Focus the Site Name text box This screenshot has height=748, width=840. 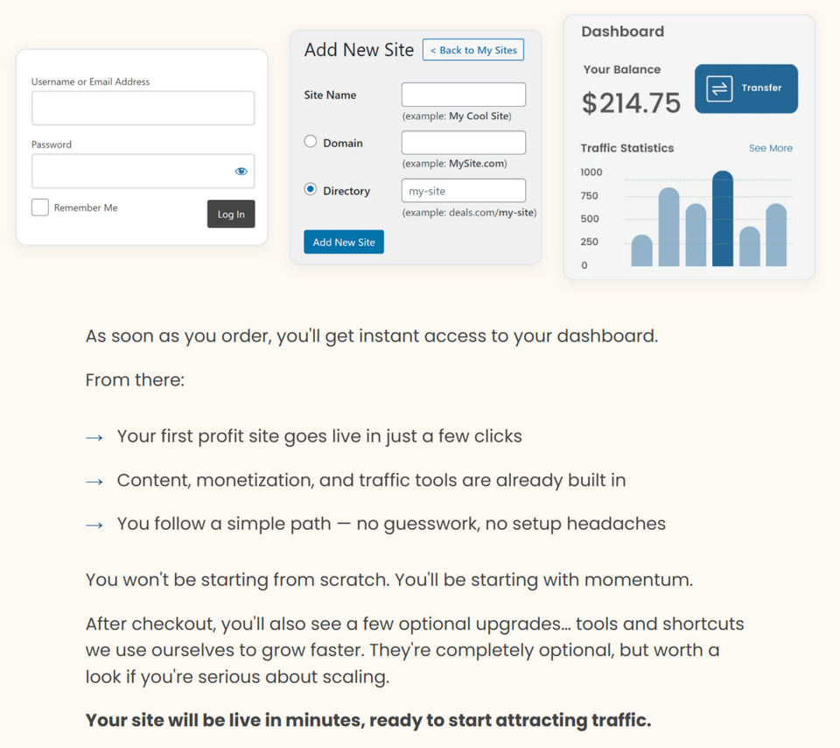tap(464, 95)
